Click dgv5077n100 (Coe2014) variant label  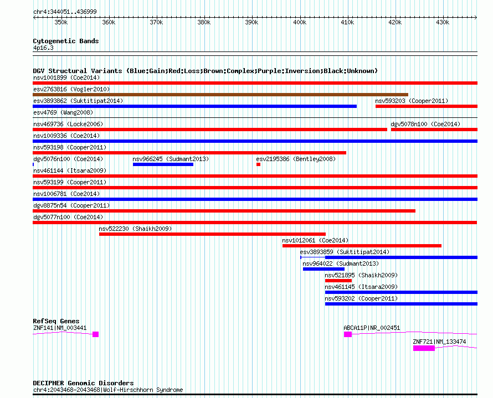coord(68,217)
